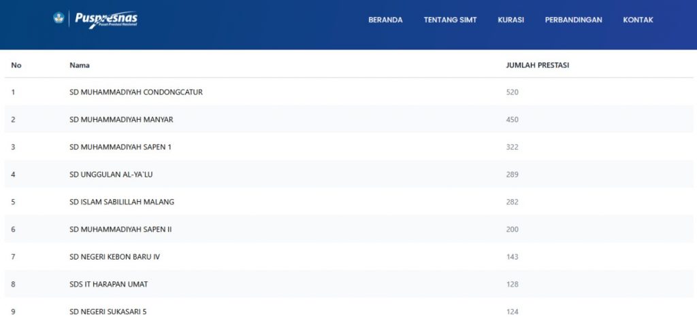Select SD NEGERI SUKASARI 5 row
Image resolution: width=697 pixels, height=318 pixels.
pyautogui.click(x=108, y=312)
